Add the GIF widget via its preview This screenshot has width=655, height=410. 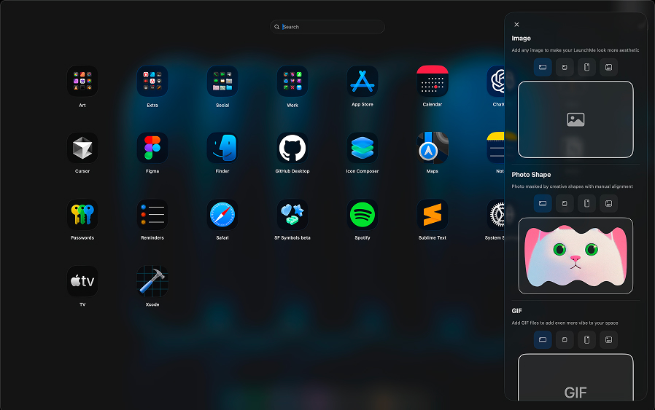(575, 377)
